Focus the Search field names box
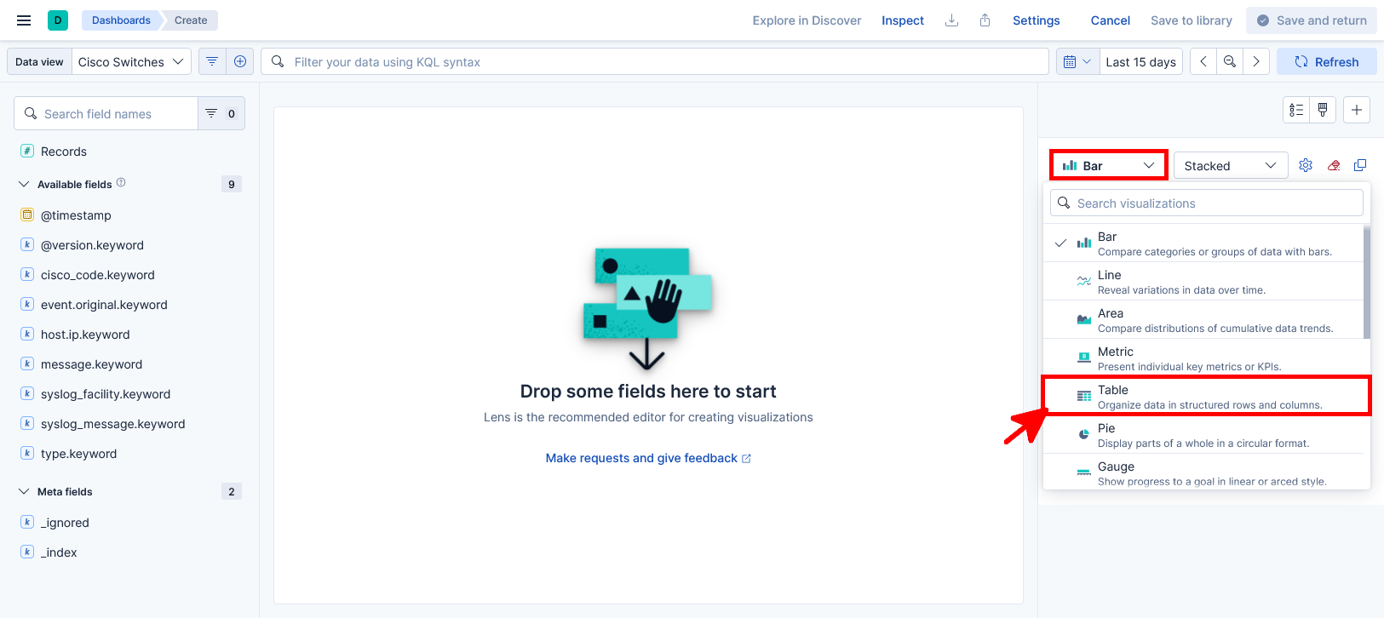The image size is (1384, 618). (106, 113)
